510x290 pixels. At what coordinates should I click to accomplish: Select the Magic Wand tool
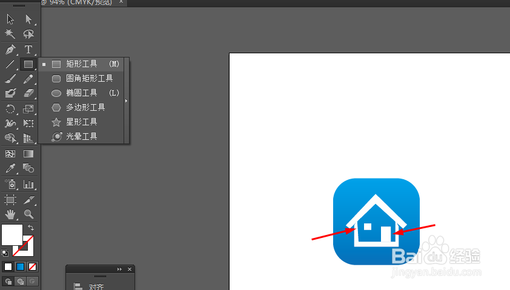10,34
